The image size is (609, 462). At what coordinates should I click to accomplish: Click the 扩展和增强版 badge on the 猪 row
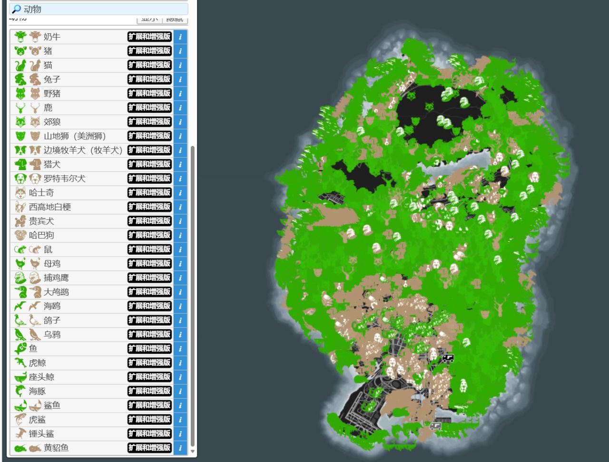(x=149, y=51)
